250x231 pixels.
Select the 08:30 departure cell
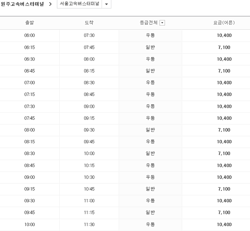30,153
